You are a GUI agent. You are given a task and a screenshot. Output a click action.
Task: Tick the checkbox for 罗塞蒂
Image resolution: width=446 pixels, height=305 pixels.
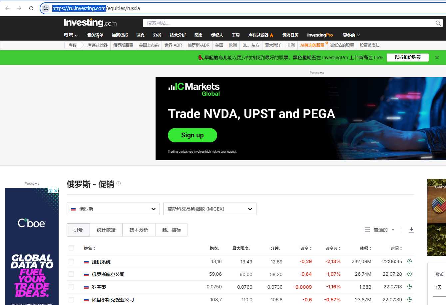(71, 287)
